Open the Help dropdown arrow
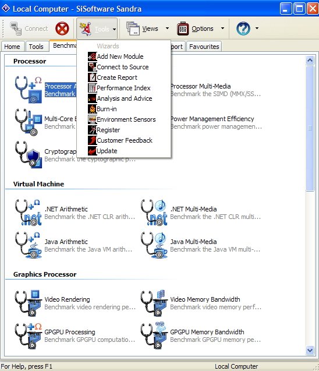Viewport: 319px width, 371px height. [x=257, y=29]
